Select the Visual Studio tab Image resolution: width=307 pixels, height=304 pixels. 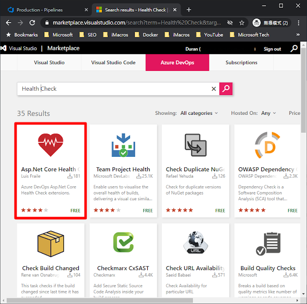[x=49, y=62]
